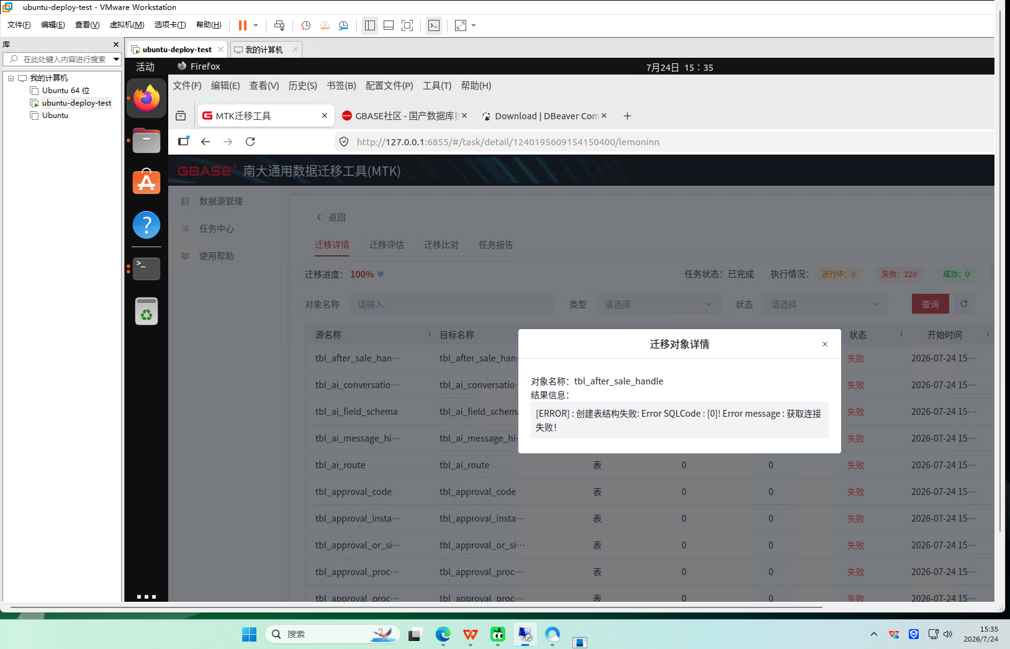Switch to the 我的计算机 VMware tab
The image size is (1010, 649).
tap(264, 50)
